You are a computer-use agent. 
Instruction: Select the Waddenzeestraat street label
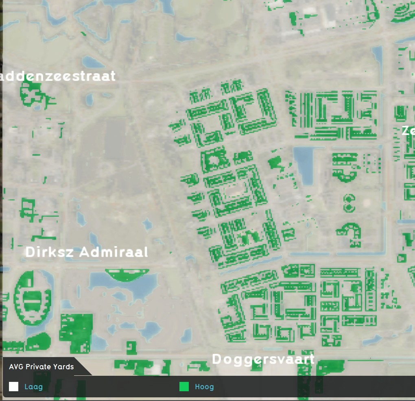[58, 76]
